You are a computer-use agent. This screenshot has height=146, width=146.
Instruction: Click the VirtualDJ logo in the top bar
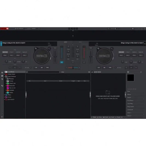(x=4, y=28)
